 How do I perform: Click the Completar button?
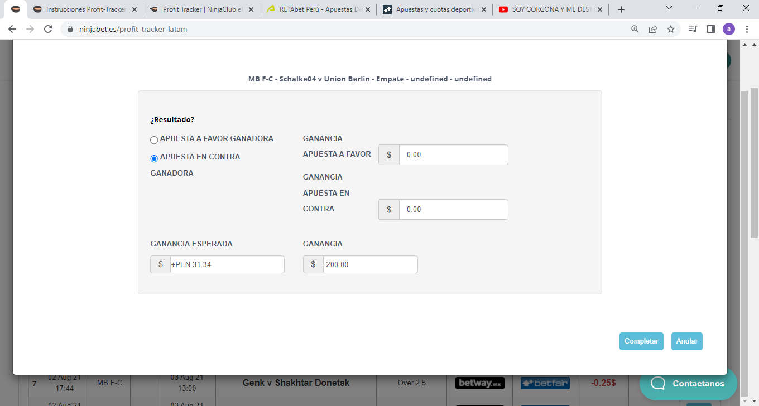point(641,341)
